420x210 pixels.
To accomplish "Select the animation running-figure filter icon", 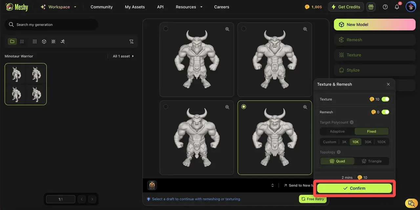I will [x=63, y=41].
